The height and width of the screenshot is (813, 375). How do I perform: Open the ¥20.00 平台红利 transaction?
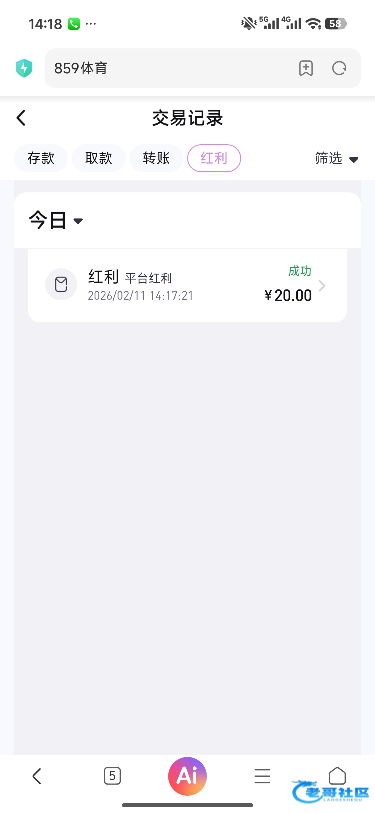(x=187, y=285)
